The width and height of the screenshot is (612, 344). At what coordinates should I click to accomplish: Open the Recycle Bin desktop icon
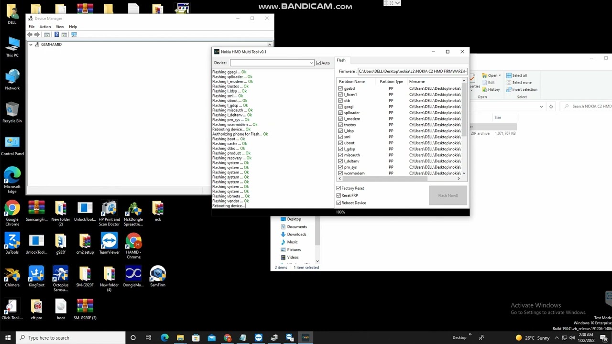[12, 113]
